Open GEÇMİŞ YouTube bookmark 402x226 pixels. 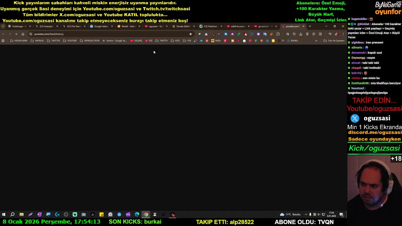click(x=136, y=40)
